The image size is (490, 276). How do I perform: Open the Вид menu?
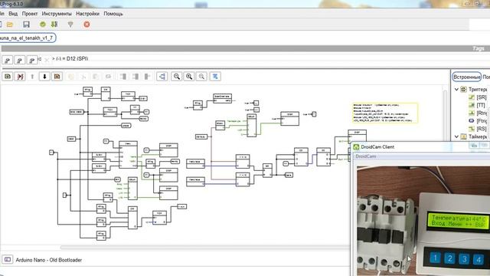(x=13, y=14)
